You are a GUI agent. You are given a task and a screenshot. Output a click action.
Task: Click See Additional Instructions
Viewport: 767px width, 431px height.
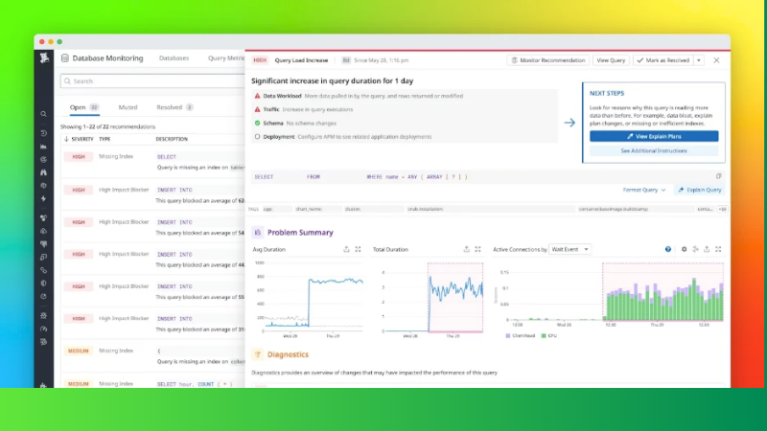(653, 151)
